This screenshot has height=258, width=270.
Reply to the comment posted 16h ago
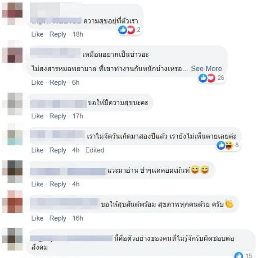coord(58,218)
